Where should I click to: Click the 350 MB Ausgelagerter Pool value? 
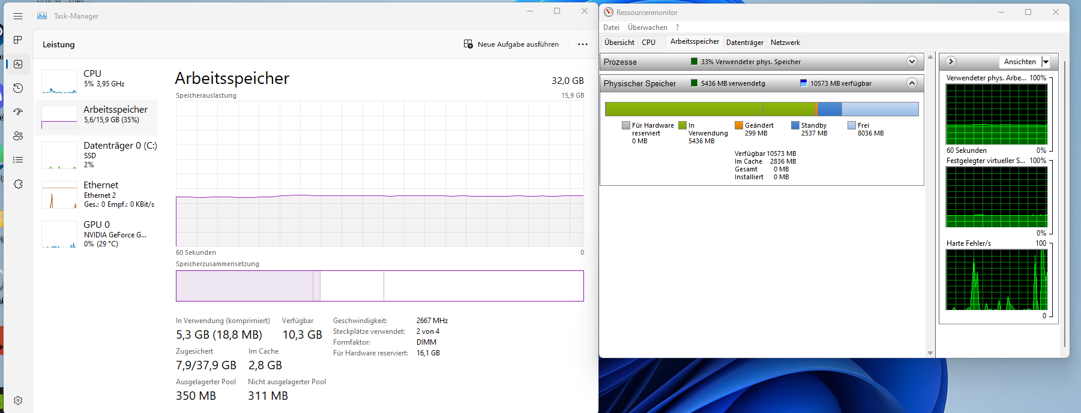point(196,396)
